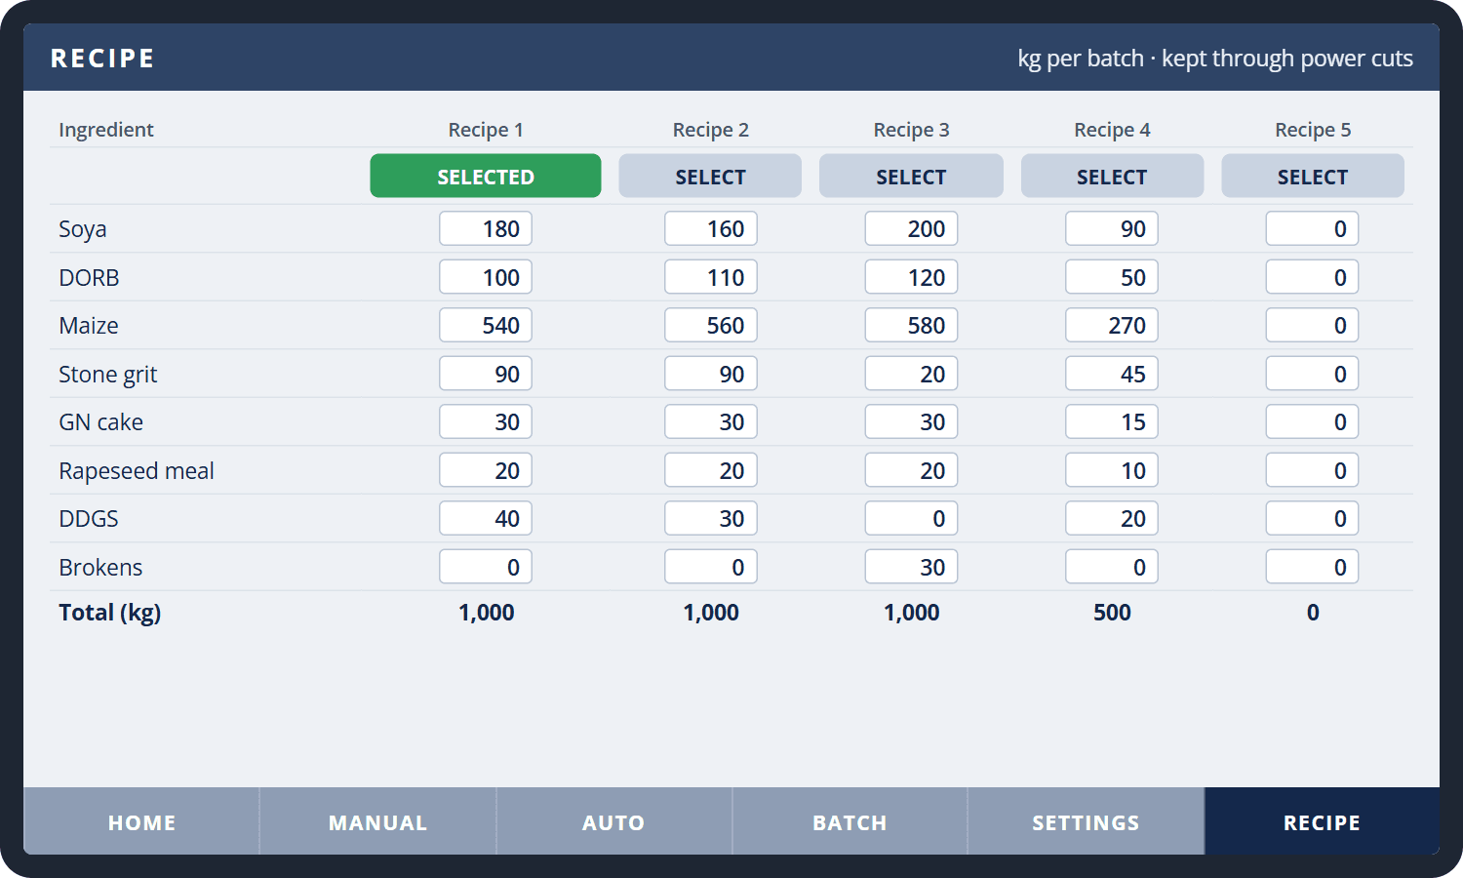Open the HOME tab
Image resolution: width=1463 pixels, height=878 pixels.
pos(141,821)
